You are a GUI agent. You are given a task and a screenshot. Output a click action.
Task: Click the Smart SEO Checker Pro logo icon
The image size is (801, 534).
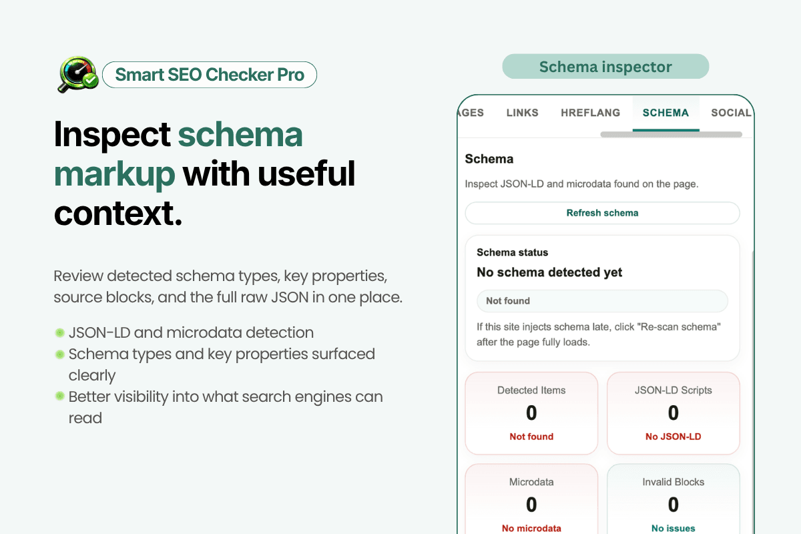coord(77,73)
